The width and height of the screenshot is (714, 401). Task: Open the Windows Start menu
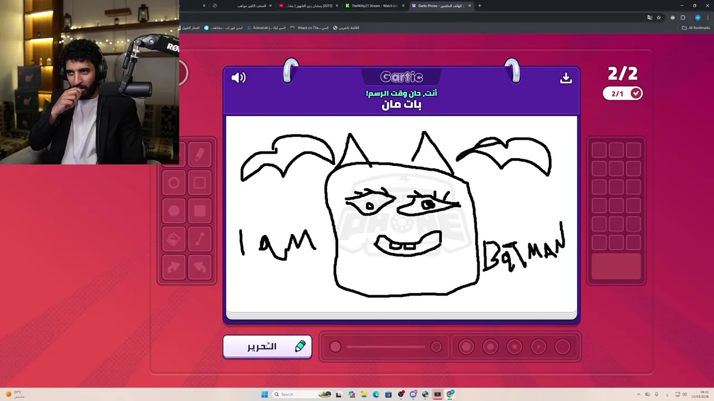(x=264, y=394)
